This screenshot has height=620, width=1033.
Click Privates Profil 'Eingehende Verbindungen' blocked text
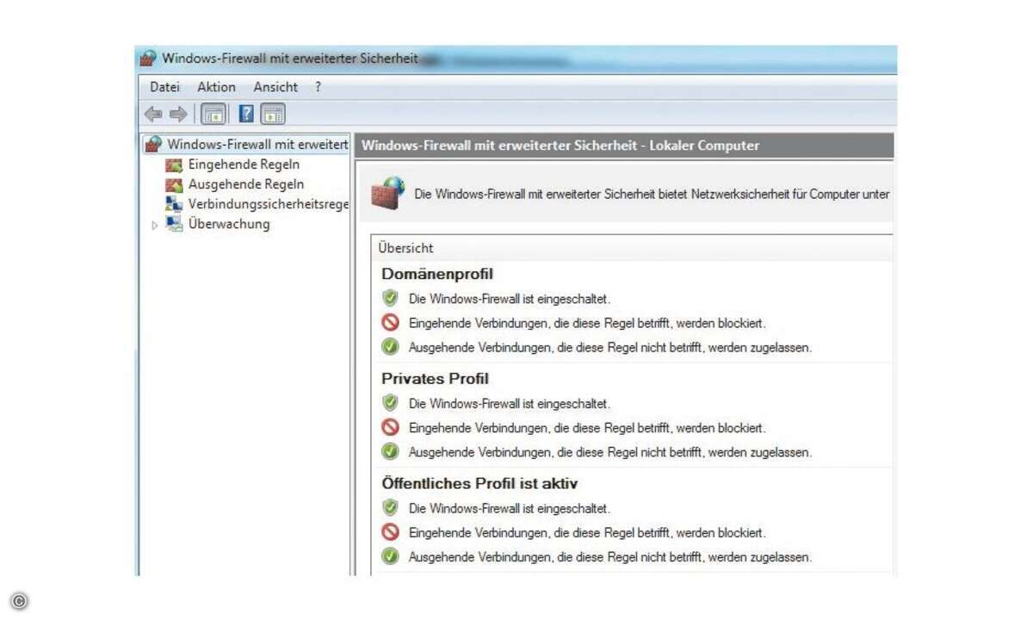587,428
